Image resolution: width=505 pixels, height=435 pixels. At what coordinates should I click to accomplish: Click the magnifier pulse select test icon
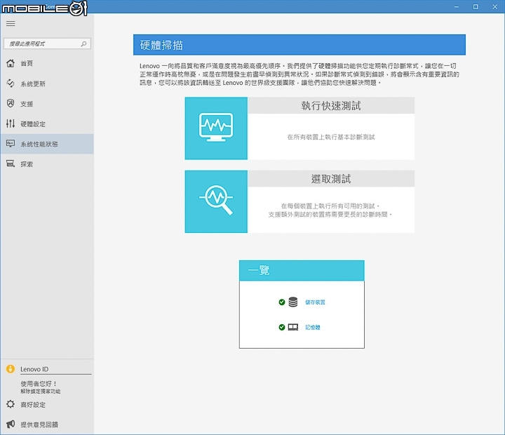pos(216,201)
